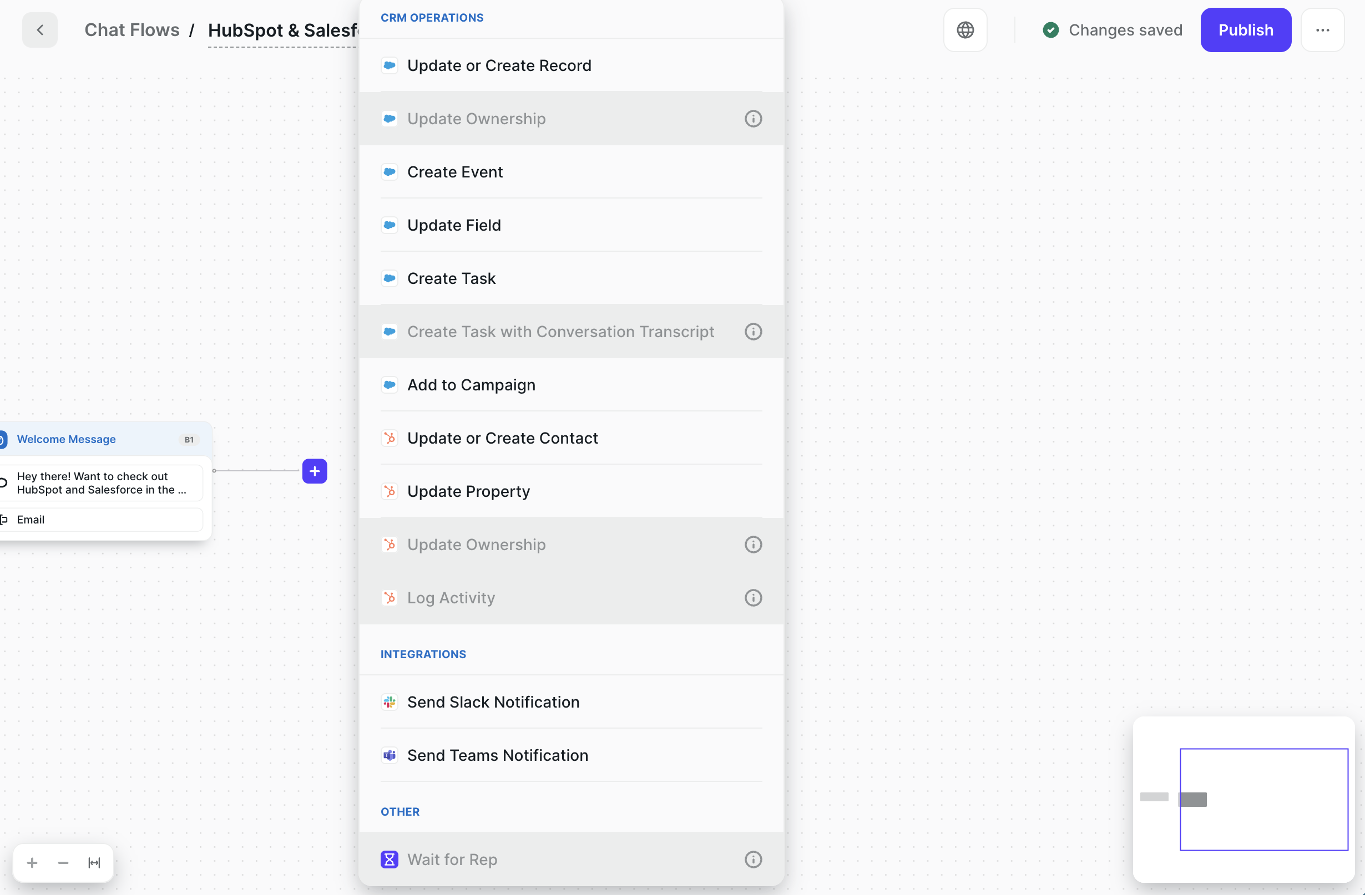
Task: Click the Changes saved status text
Action: 1125,30
